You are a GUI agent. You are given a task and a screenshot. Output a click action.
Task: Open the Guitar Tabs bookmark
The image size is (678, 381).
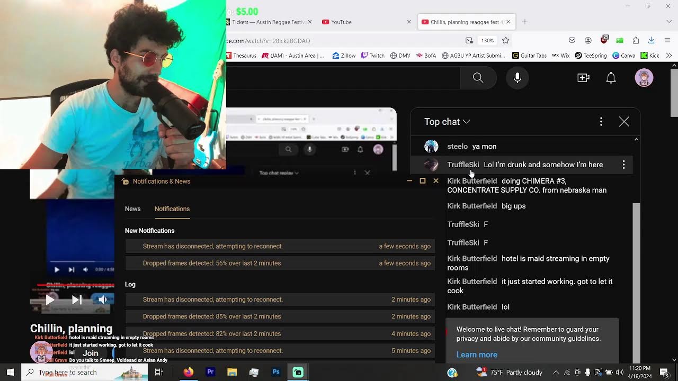coord(530,55)
